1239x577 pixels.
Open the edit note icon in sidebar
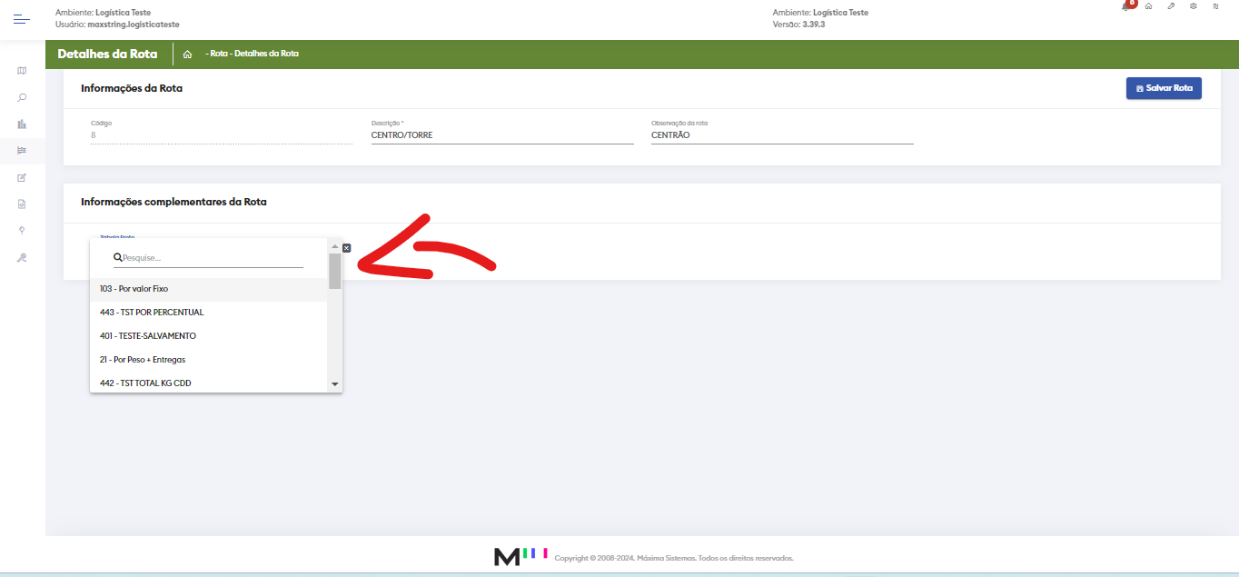coord(22,177)
